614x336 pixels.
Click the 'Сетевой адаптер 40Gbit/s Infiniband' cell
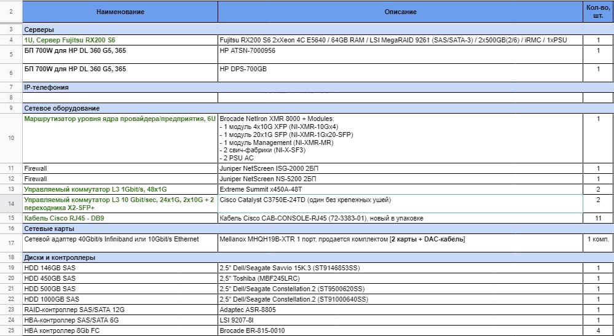120,243
